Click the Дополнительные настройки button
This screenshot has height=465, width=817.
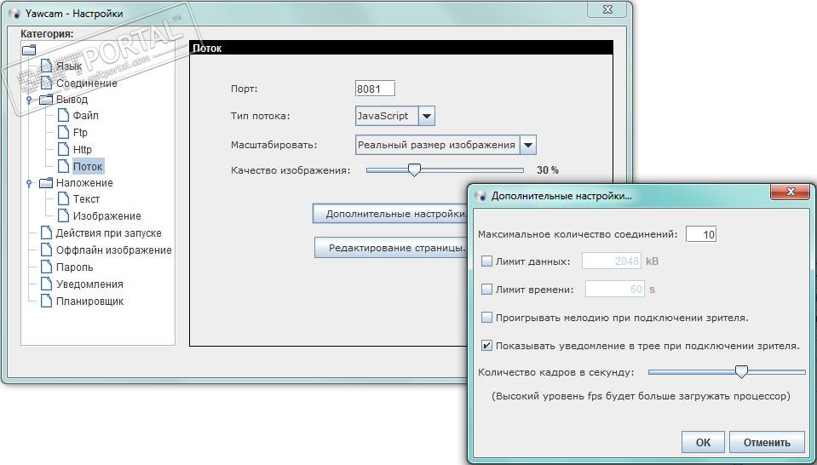coord(389,214)
